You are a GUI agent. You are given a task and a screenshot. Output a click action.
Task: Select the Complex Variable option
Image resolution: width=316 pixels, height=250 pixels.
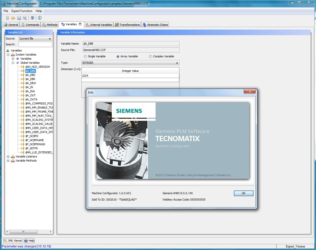[x=150, y=56]
